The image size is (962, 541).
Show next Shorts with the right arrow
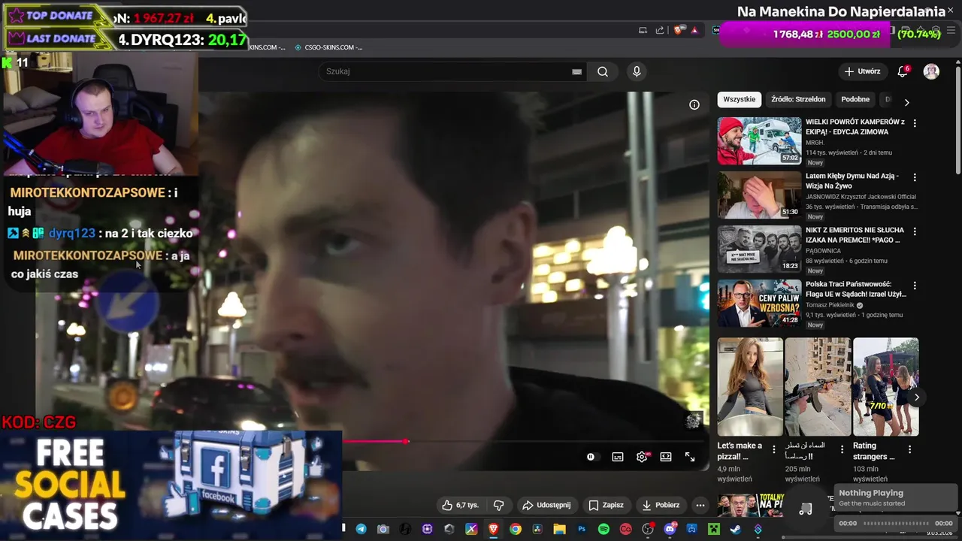(916, 397)
